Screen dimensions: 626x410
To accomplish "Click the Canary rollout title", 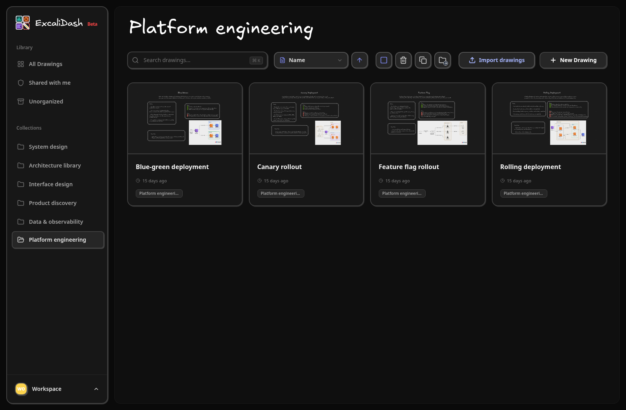I will pyautogui.click(x=279, y=167).
